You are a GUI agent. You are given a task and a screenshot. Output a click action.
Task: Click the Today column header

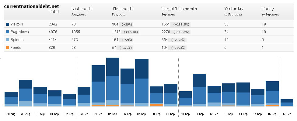[268, 9]
